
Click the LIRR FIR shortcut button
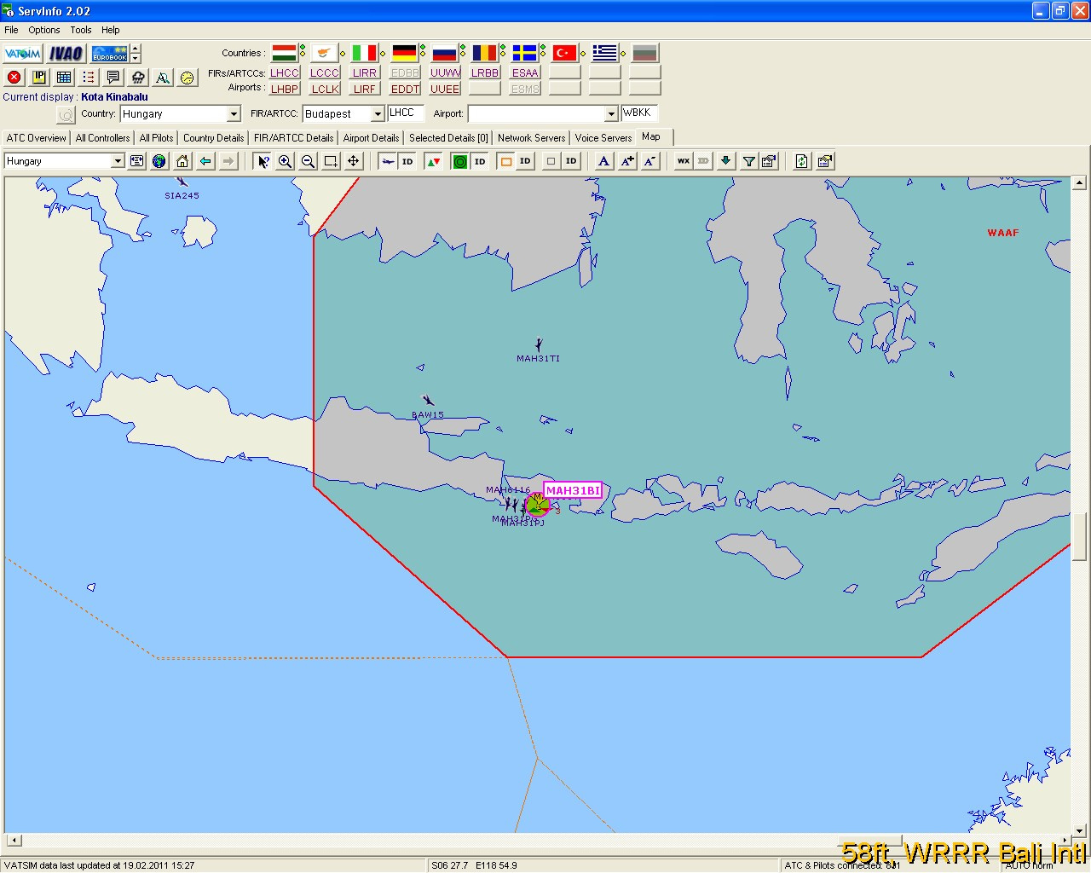[x=365, y=73]
